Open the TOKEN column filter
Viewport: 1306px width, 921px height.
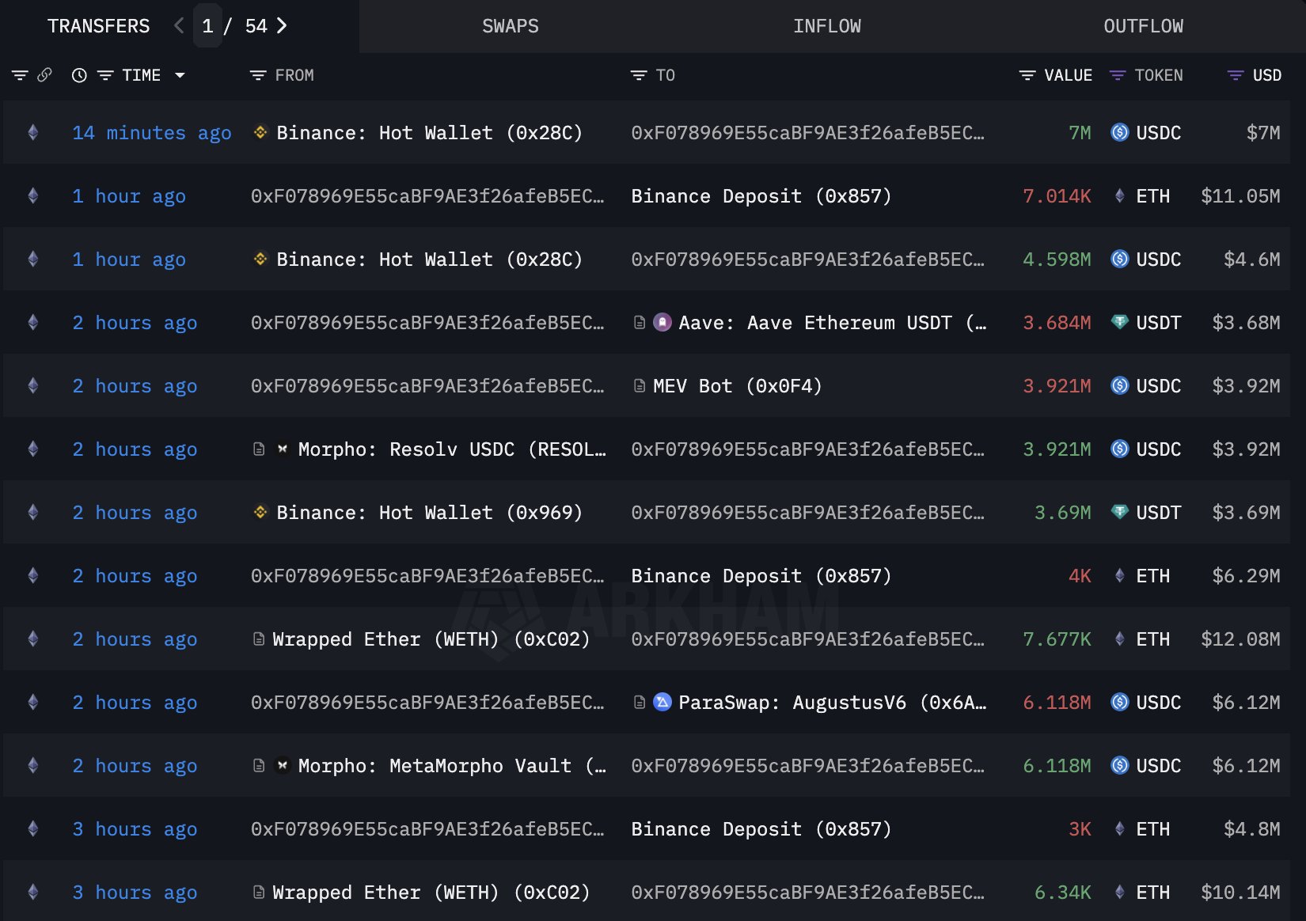tap(1118, 75)
